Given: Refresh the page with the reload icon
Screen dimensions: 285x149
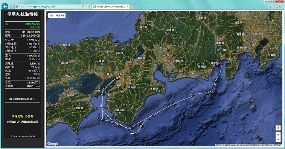Looking at the screenshot, I should tap(89, 6).
